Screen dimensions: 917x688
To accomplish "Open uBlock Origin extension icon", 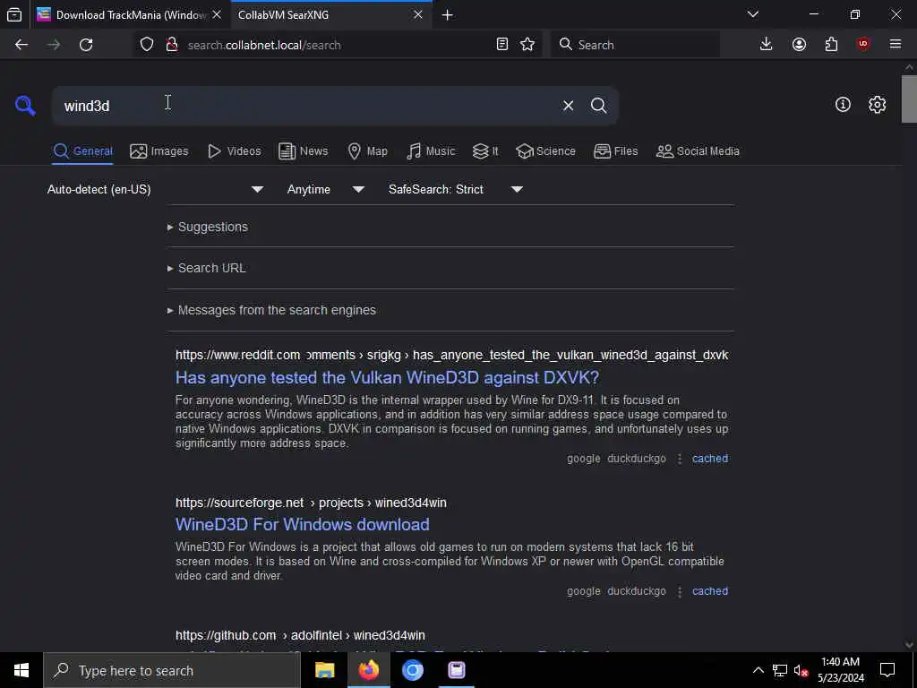I will tap(863, 45).
